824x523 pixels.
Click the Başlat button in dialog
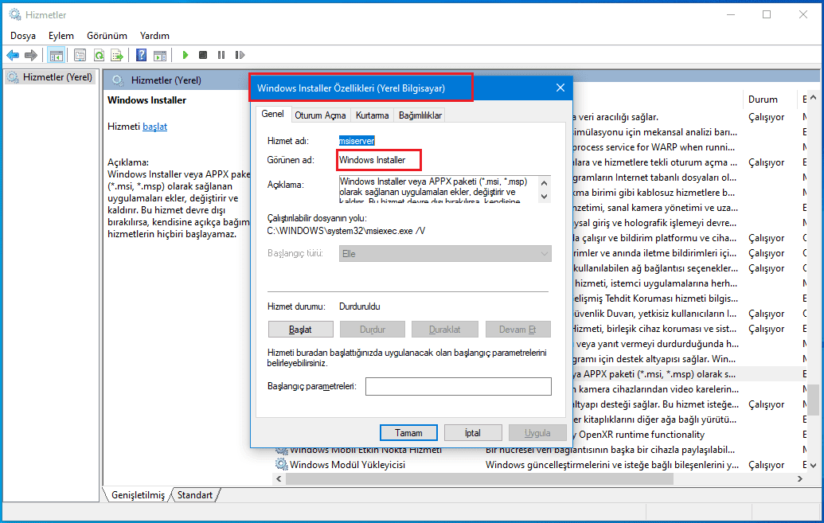(x=301, y=330)
